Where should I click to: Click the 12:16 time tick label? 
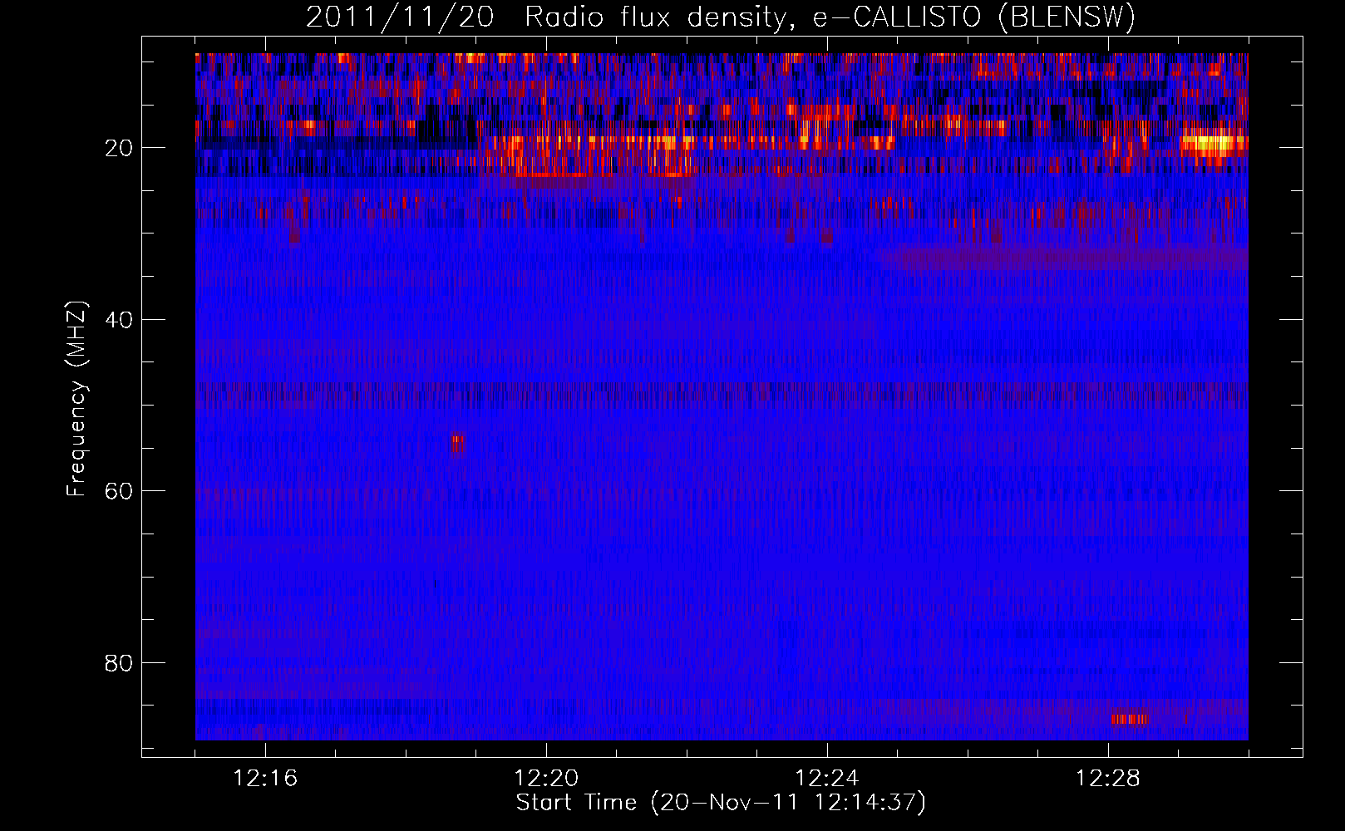click(265, 778)
